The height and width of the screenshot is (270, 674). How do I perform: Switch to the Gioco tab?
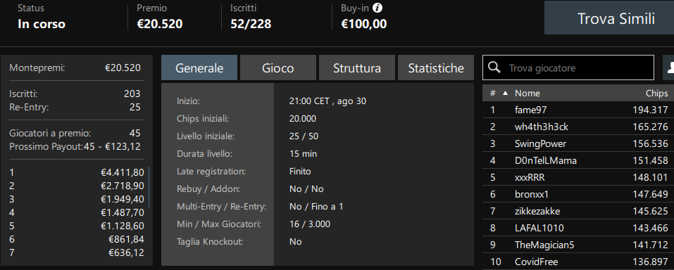click(x=277, y=67)
